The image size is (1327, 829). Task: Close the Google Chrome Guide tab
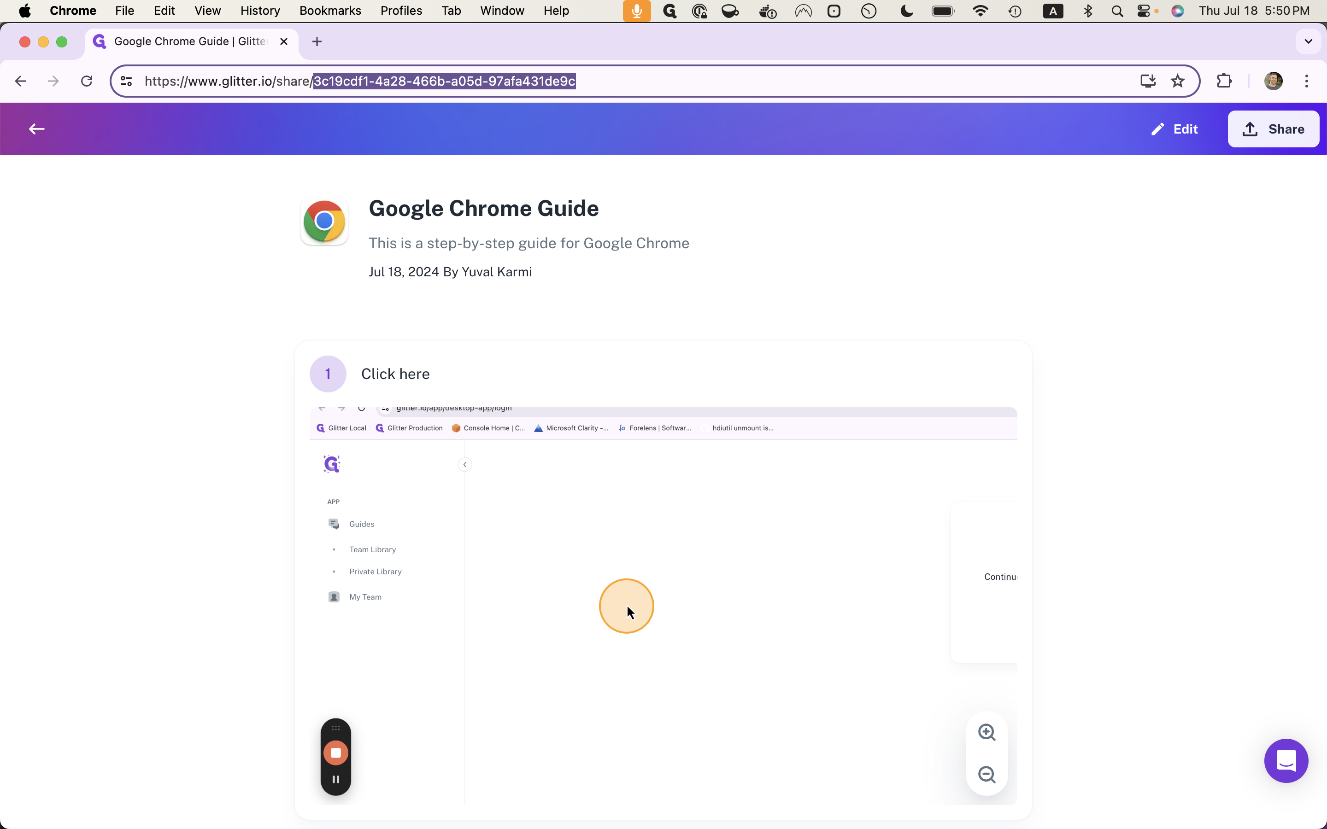[x=283, y=41]
